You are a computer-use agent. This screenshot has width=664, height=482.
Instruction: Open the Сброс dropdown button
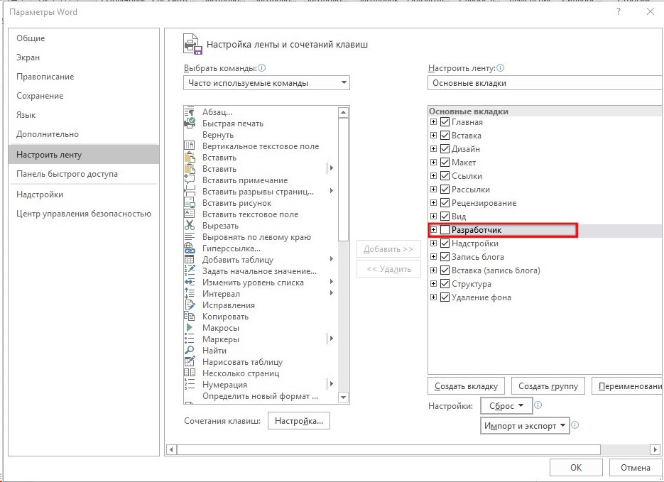pos(506,406)
